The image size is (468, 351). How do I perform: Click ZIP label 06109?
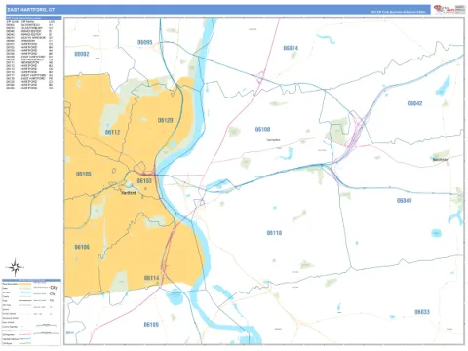pos(151,325)
